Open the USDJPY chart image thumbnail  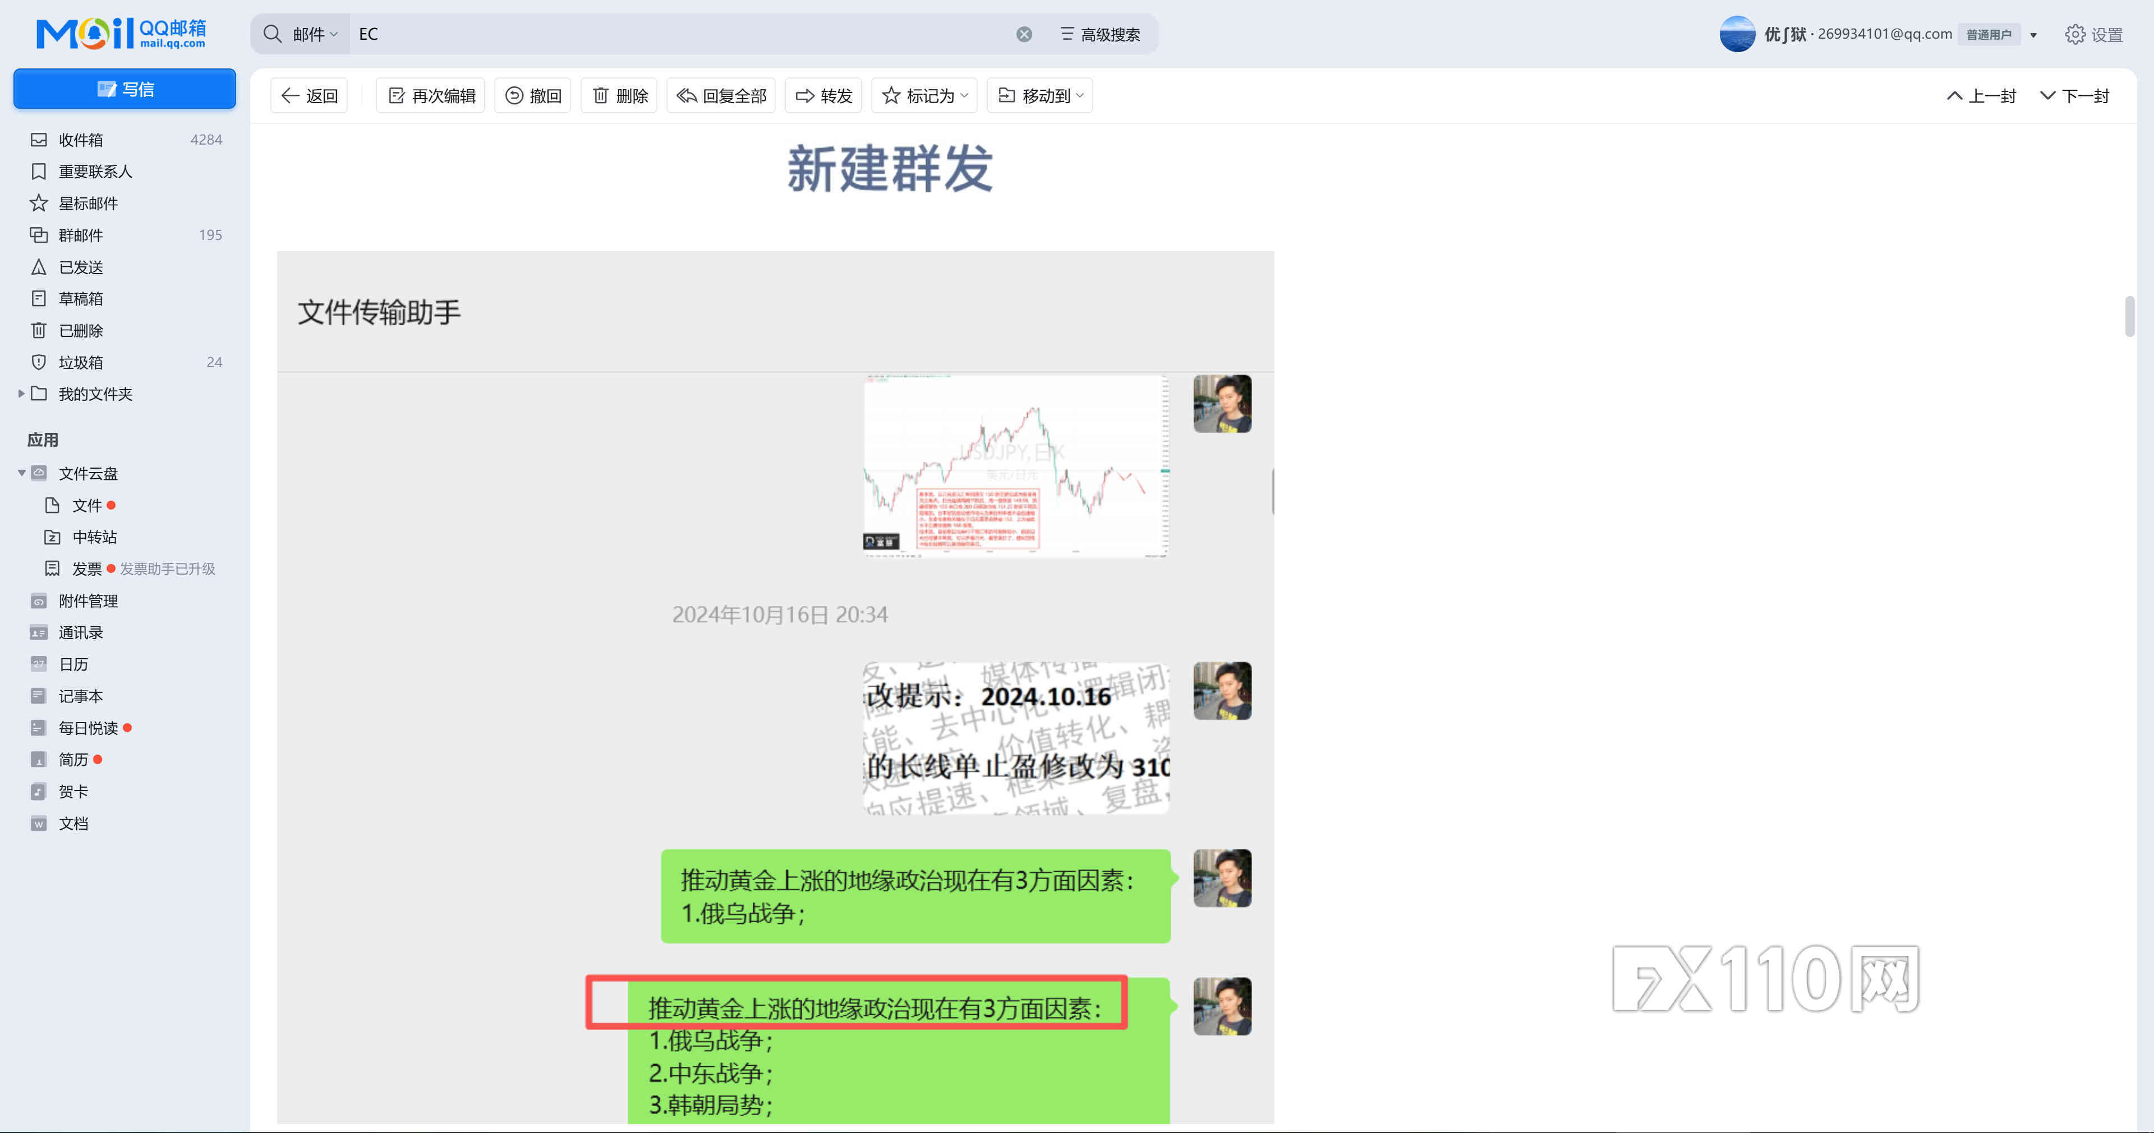[x=1016, y=465]
